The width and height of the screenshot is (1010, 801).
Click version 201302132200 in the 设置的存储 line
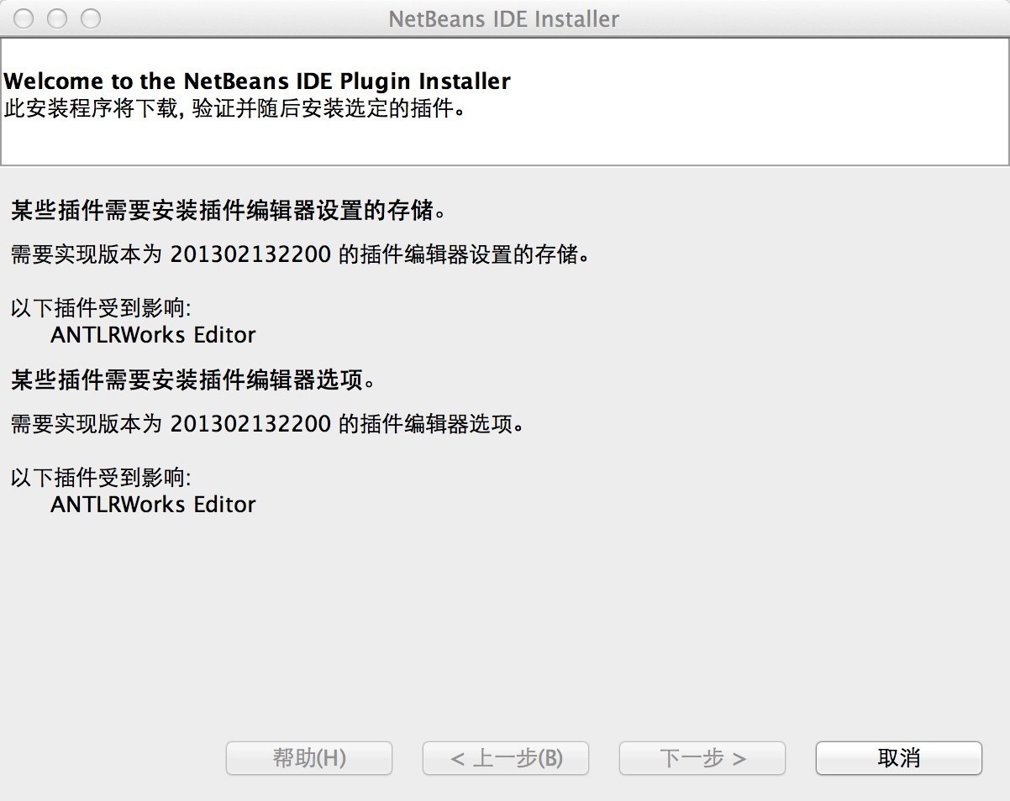pos(250,254)
